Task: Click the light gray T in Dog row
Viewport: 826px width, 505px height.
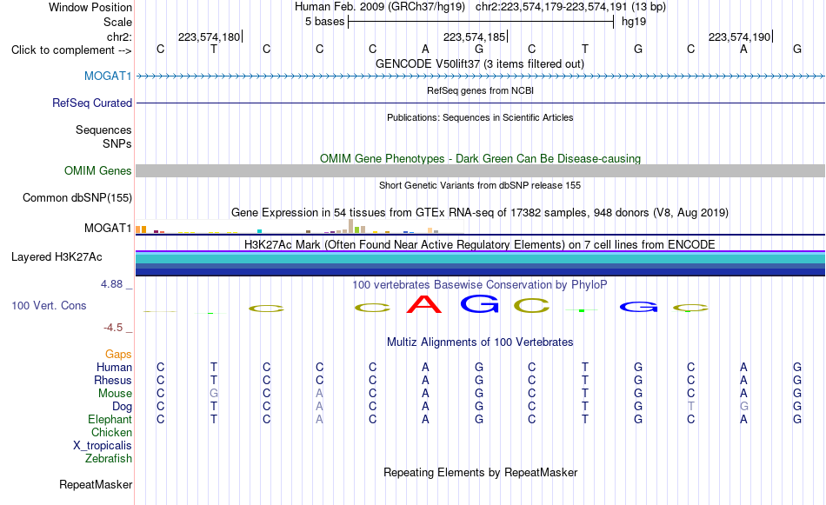Action: click(x=690, y=407)
